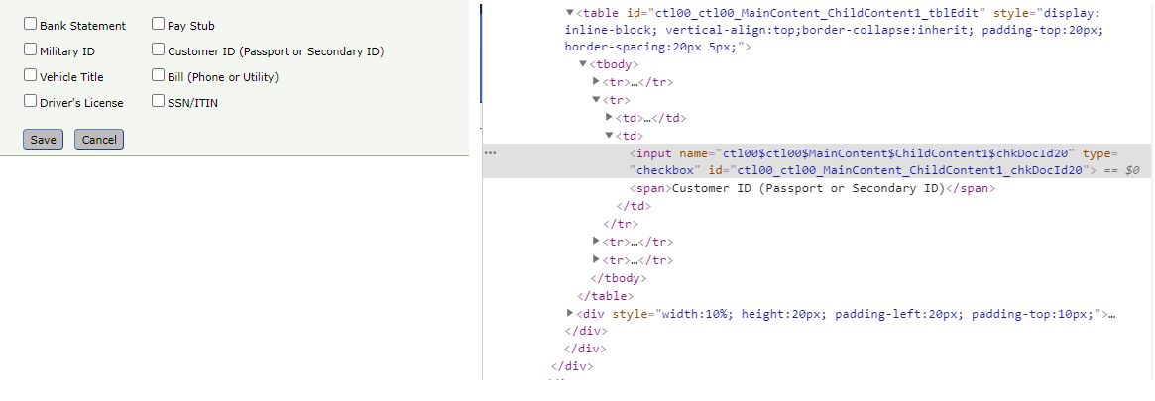Click the Cancel button
The width and height of the screenshot is (1155, 401).
point(99,140)
